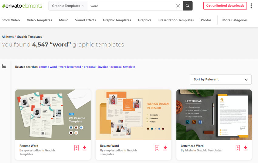The width and height of the screenshot is (258, 163).
Task: Follow the proposal template related search
Action: click(x=123, y=67)
